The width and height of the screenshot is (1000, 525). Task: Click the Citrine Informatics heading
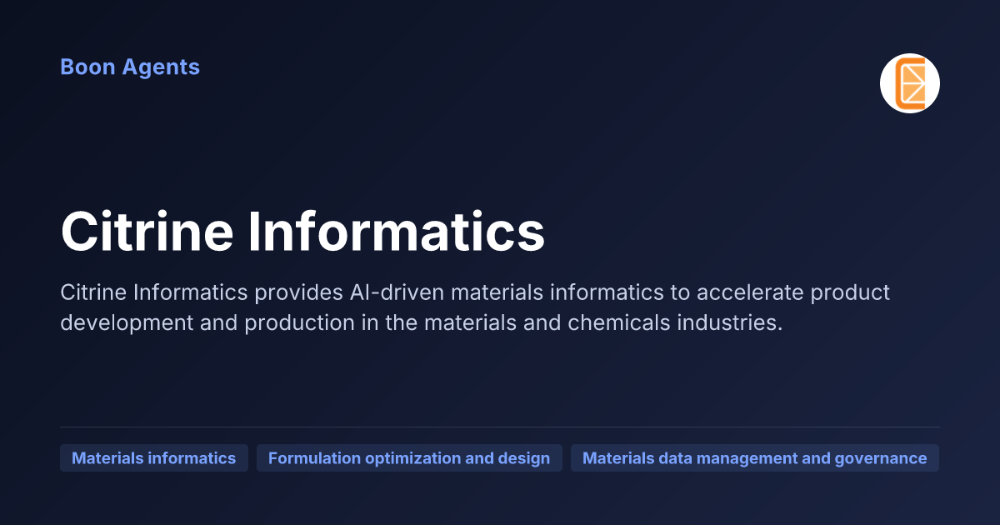click(302, 232)
